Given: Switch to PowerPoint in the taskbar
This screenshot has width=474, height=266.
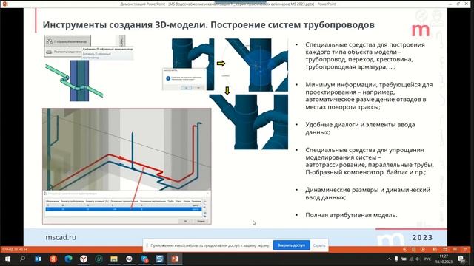Looking at the screenshot, I should click(x=175, y=259).
